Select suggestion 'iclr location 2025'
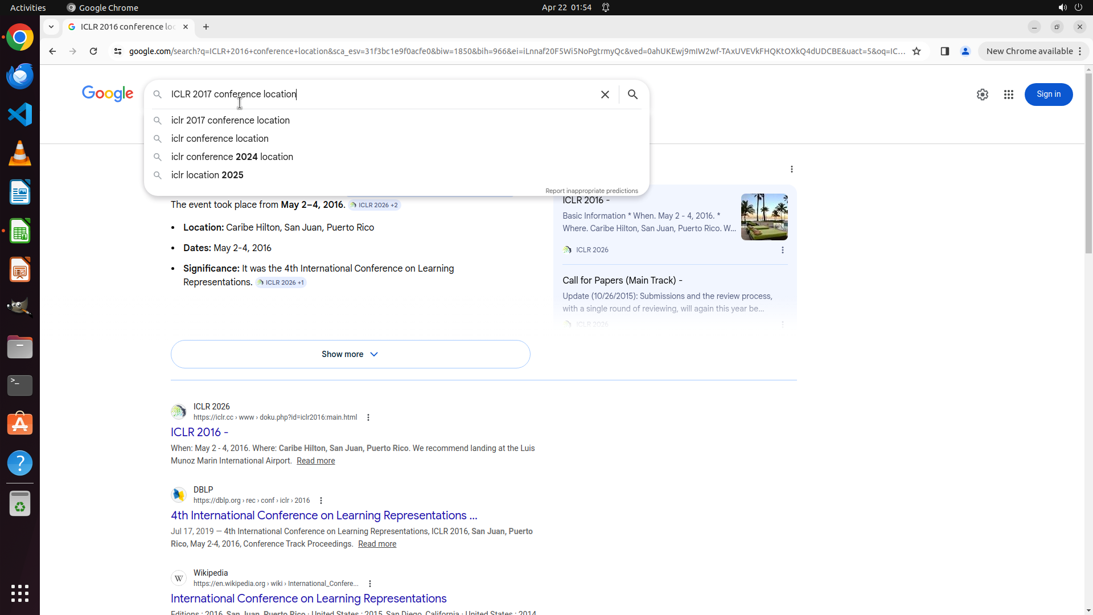The image size is (1093, 615). pyautogui.click(x=207, y=175)
